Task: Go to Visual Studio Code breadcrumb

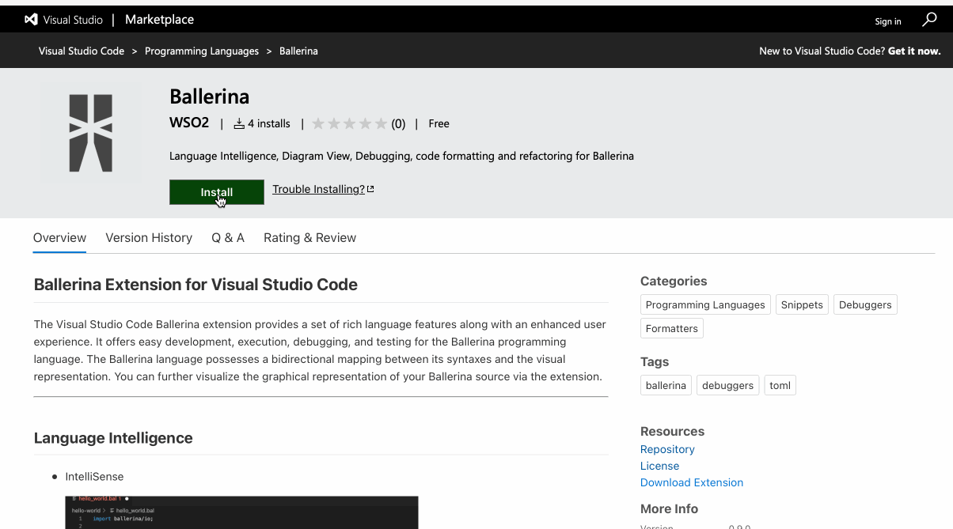Action: (82, 51)
